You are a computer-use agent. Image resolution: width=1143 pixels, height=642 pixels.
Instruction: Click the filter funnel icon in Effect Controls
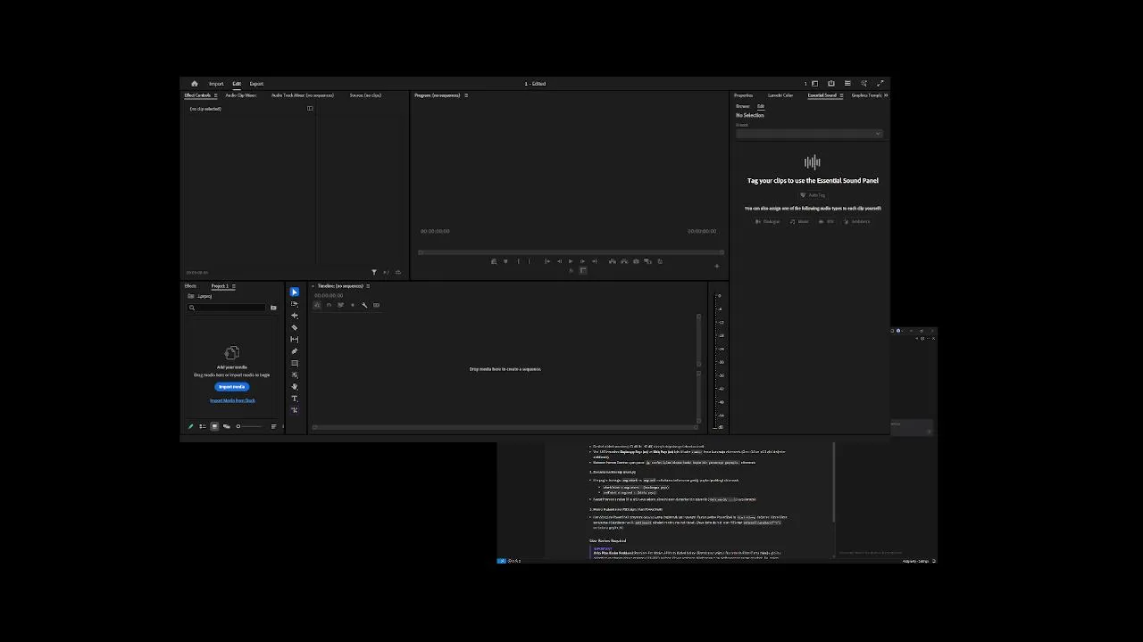(x=374, y=272)
